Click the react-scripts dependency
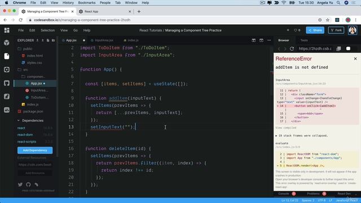This screenshot has height=203, width=361. [27, 142]
